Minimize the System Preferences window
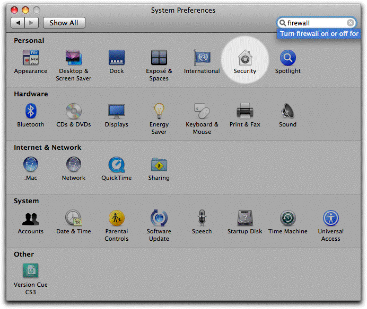This screenshot has height=309, width=367. pyautogui.click(x=25, y=10)
